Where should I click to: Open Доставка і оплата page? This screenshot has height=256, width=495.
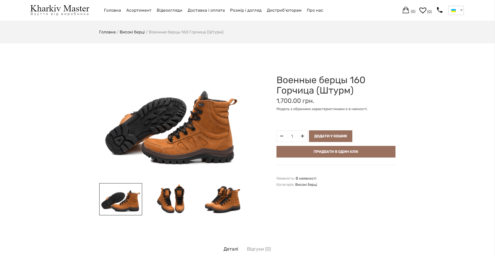pos(206,10)
